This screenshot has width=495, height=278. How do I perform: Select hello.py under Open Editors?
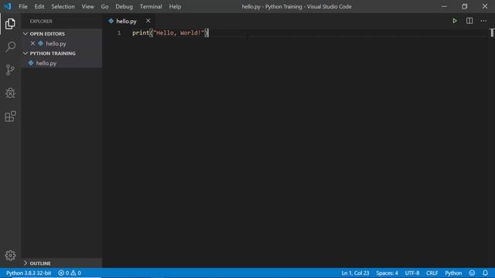[56, 43]
